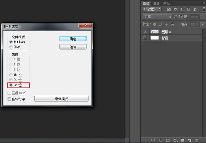This screenshot has height=143, width=206.
Task: Click the 确定 button
Action: pos(73,39)
